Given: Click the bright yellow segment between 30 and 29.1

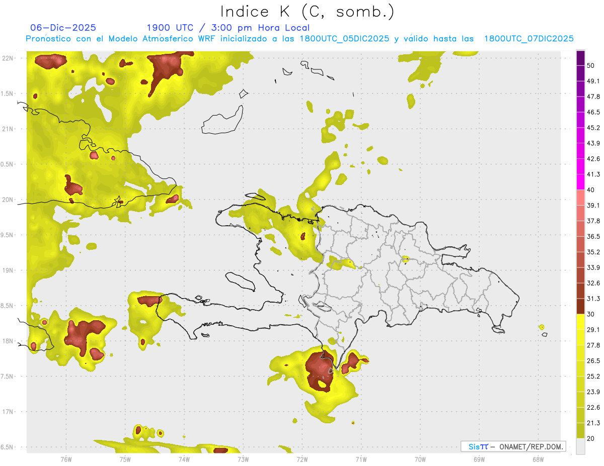Looking at the screenshot, I should coord(580,322).
